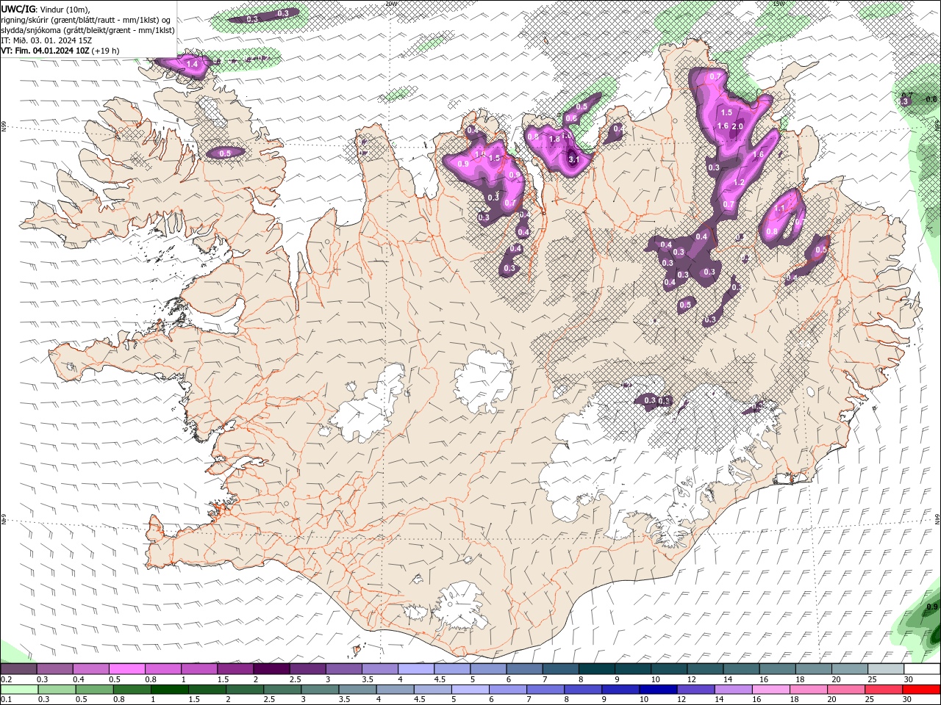This screenshot has height=705, width=941.
Task: Click the 0.2 label in the purple legend row
Action: pos(6,679)
